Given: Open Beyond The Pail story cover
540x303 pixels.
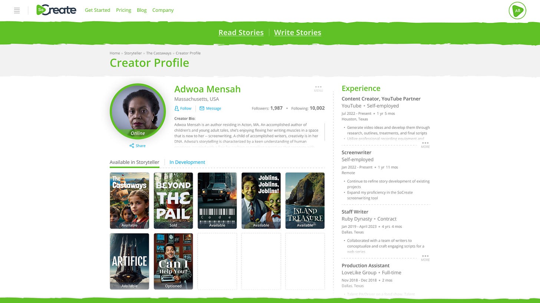Looking at the screenshot, I should tap(173, 201).
